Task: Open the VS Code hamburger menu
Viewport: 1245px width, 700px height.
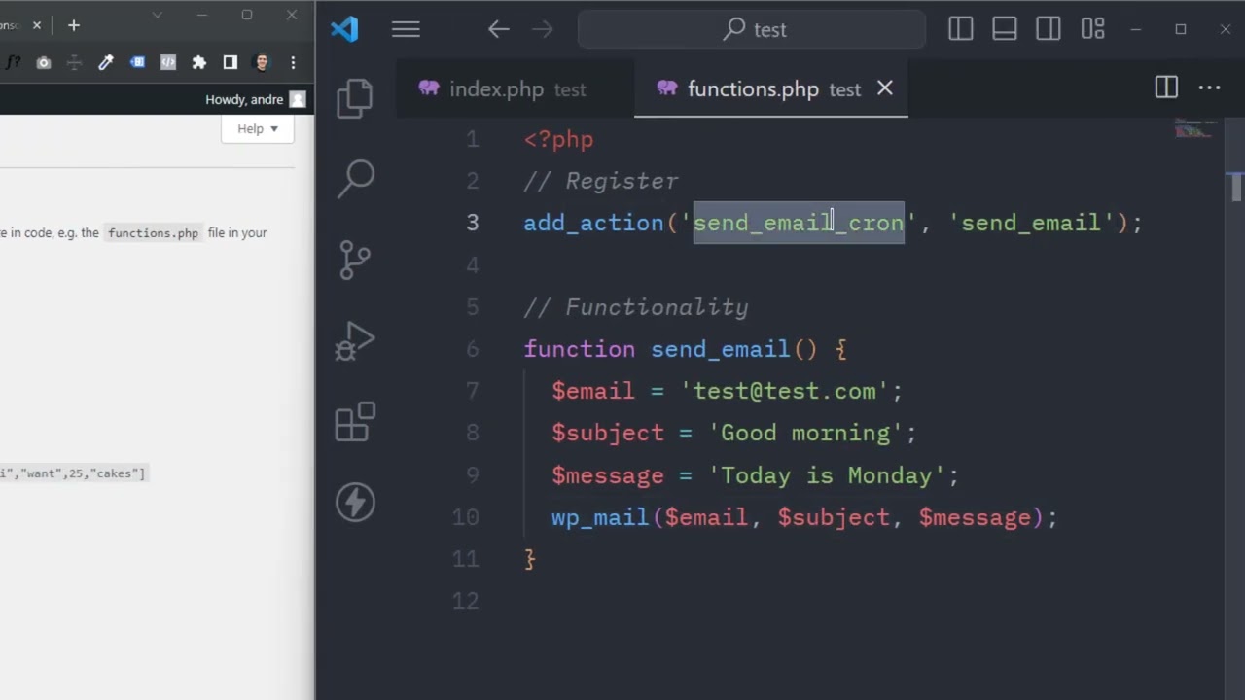Action: click(406, 29)
